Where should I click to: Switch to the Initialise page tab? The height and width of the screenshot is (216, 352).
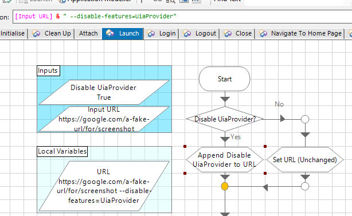(13, 33)
